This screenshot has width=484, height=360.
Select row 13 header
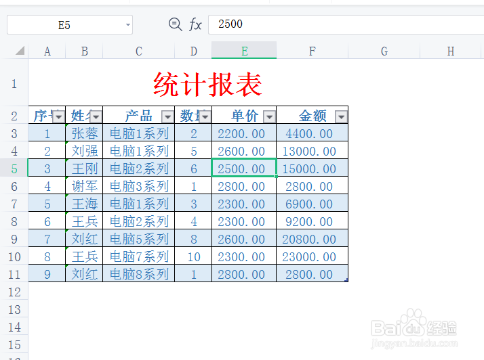click(x=14, y=309)
